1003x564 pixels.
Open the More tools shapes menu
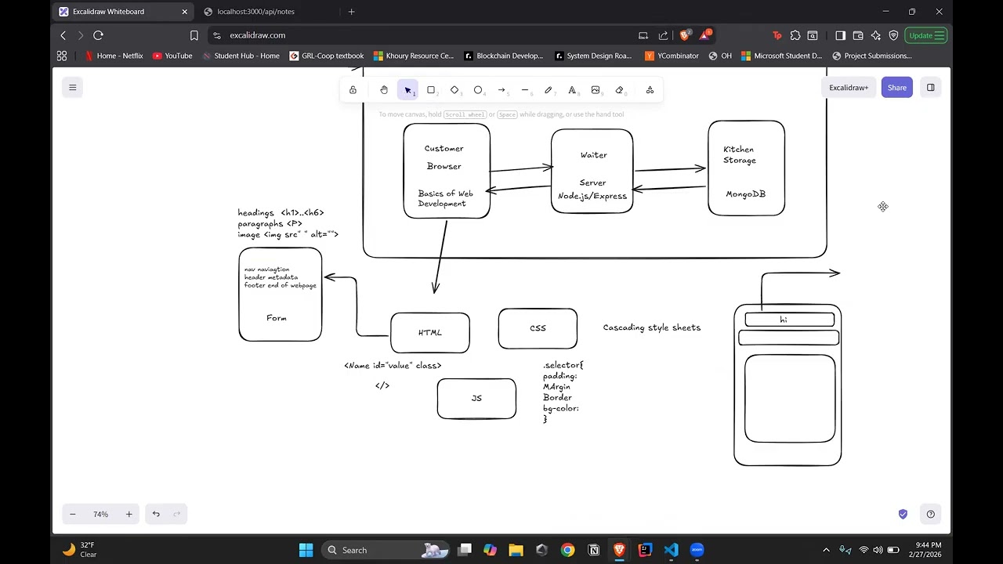[650, 90]
